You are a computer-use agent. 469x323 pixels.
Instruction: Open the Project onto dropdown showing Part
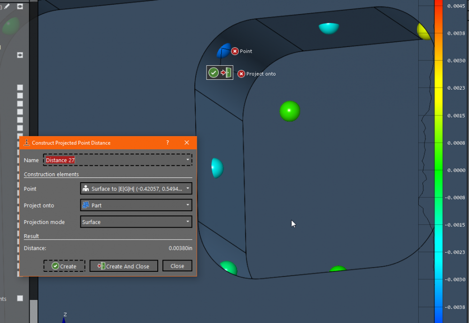pos(136,205)
